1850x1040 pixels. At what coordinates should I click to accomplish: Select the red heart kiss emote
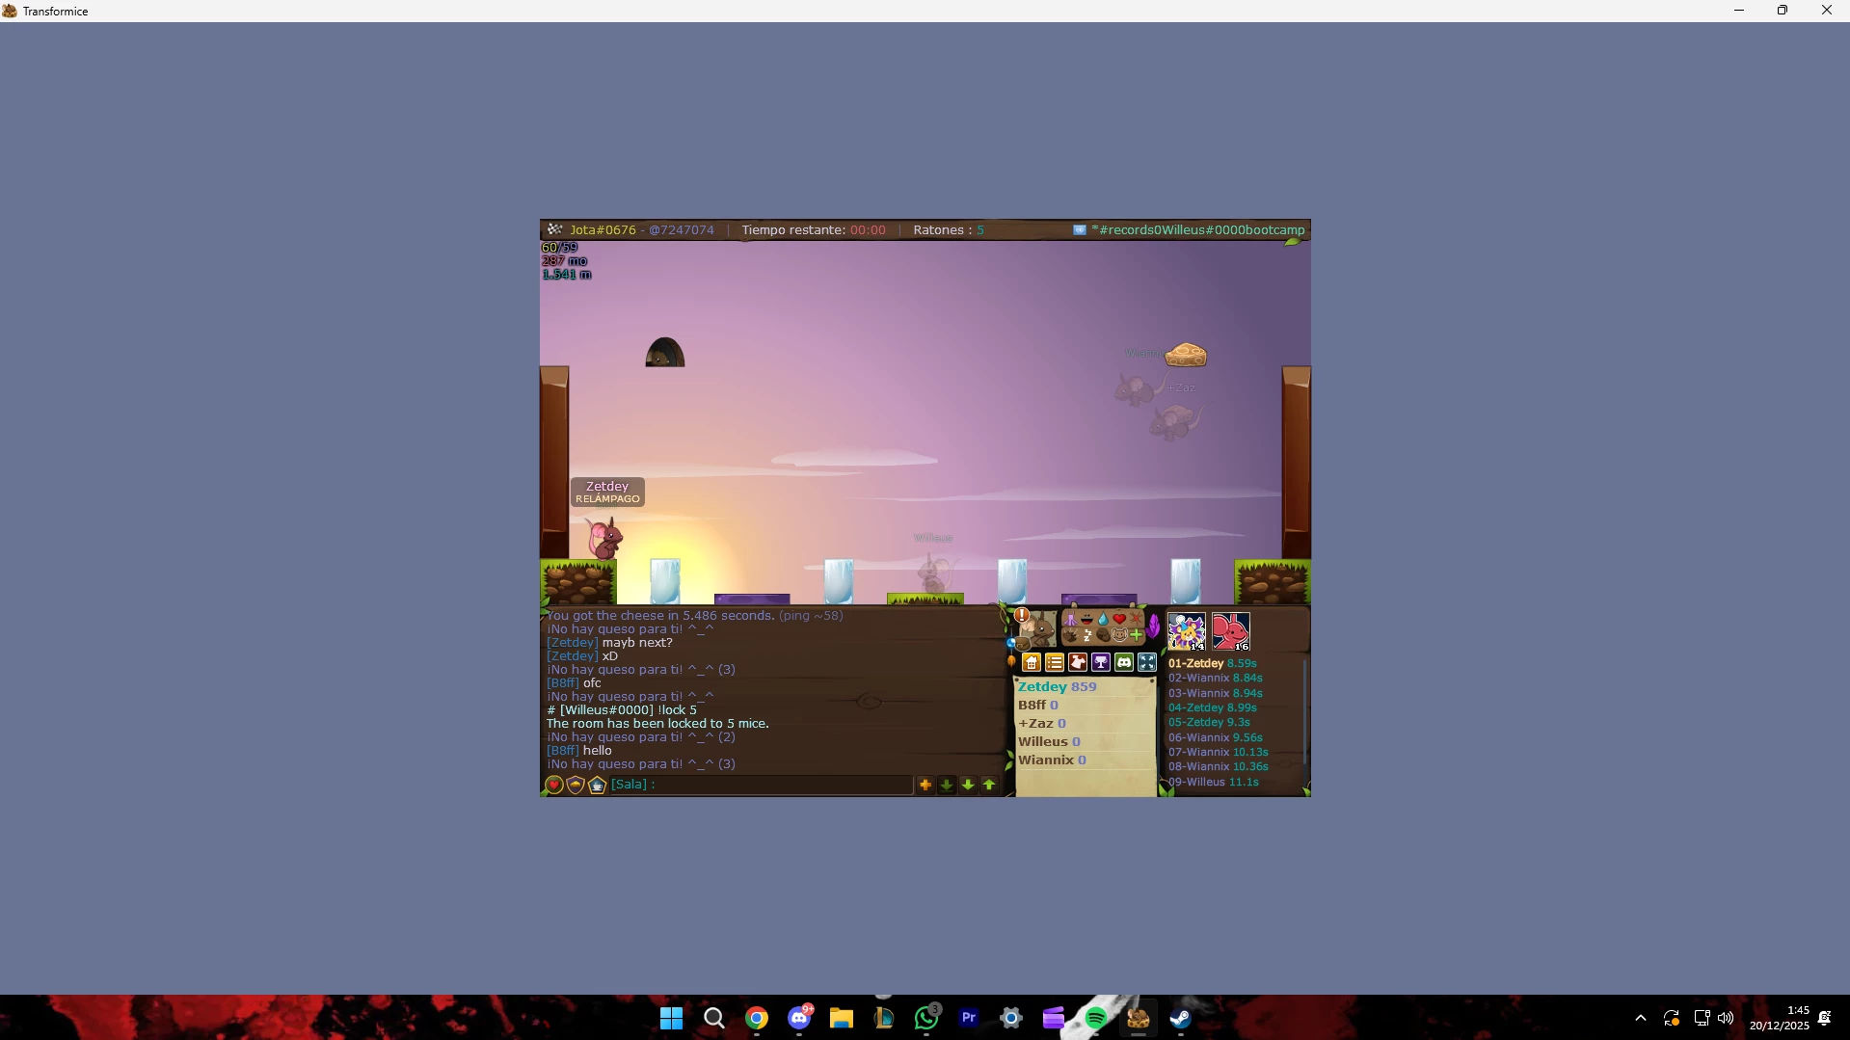point(1119,620)
